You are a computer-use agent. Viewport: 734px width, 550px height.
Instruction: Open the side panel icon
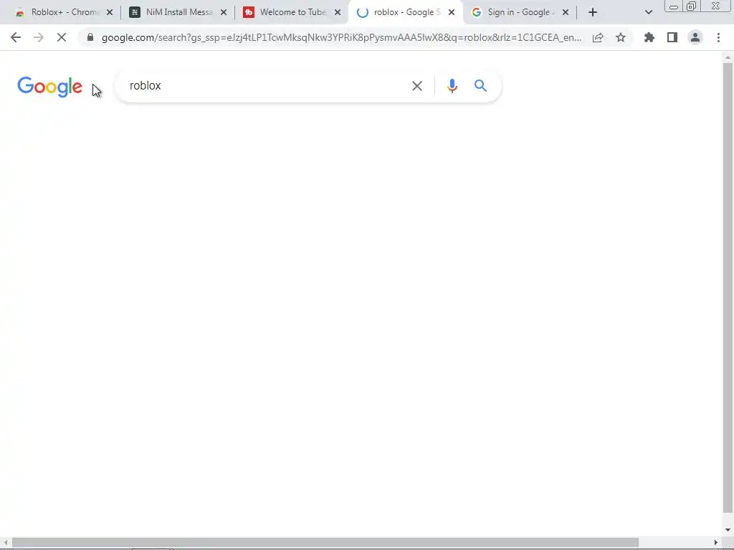672,37
